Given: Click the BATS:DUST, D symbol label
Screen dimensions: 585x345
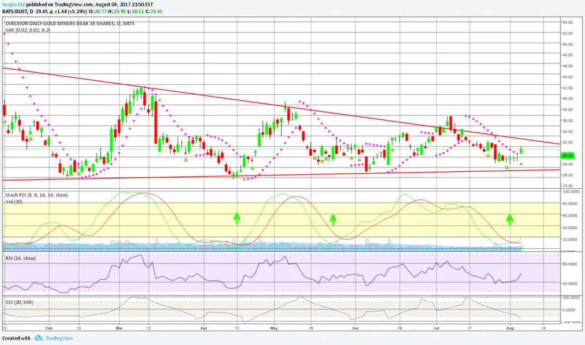Looking at the screenshot, I should [18, 11].
